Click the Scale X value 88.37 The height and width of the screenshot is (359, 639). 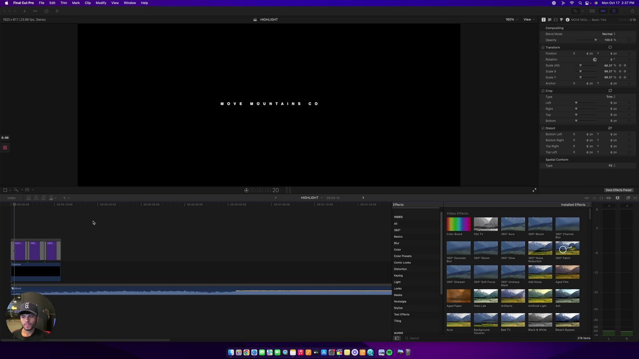point(609,71)
